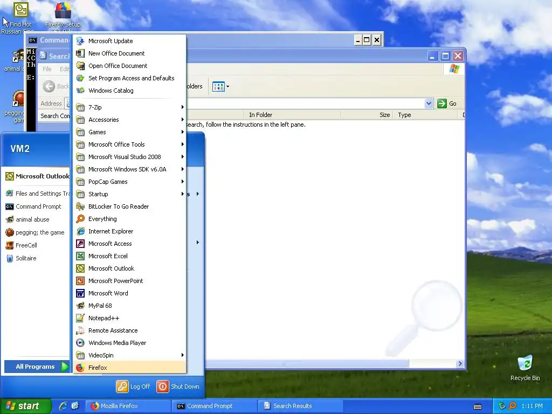This screenshot has width=552, height=414.
Task: Click the Microsoft Access icon
Action: (80, 244)
